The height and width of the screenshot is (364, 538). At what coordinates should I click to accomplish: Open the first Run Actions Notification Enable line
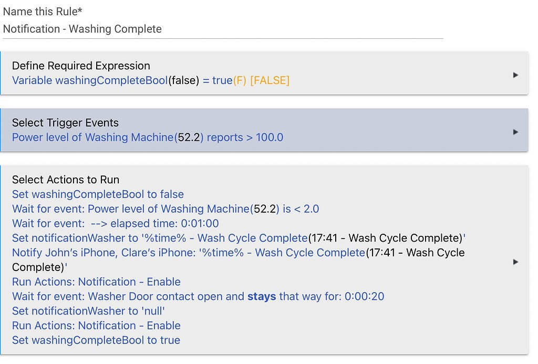96,282
